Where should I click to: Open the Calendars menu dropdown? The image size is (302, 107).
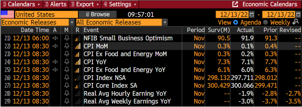coord(22,4)
